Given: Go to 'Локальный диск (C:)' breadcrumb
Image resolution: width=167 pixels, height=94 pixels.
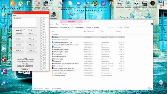Looking at the screenshot, I should (66, 27).
